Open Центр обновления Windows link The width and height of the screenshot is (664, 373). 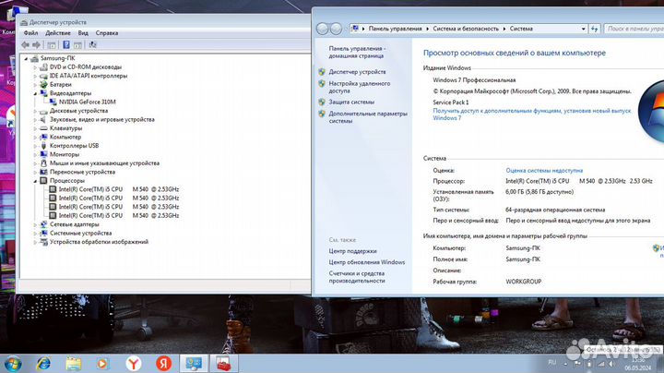click(367, 262)
